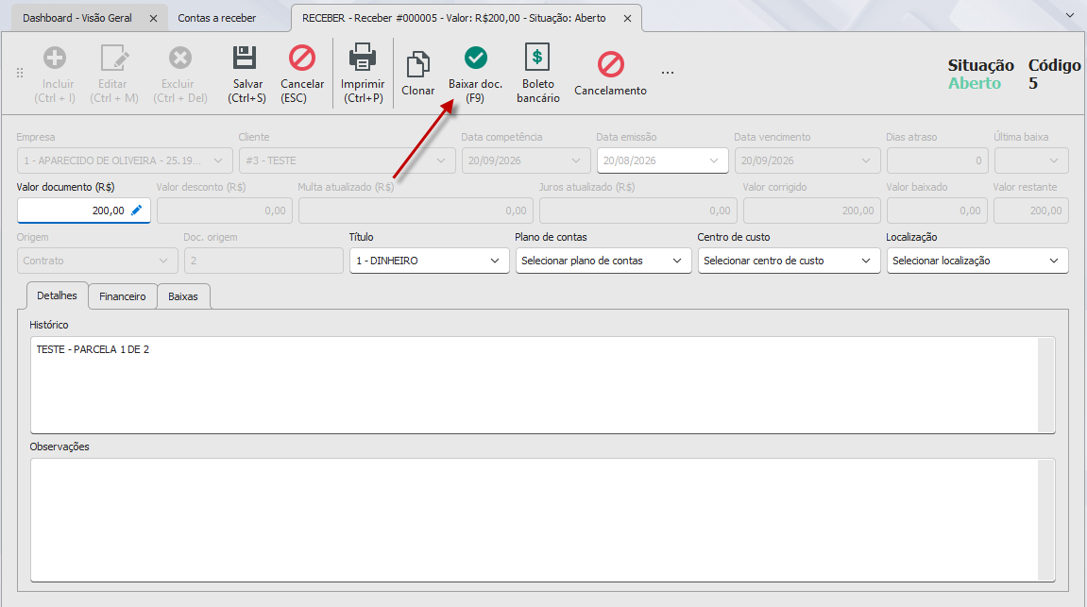Save the record with Salvar icon

coord(245,58)
